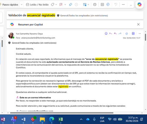Image resolution: width=147 pixels, height=124 pixels.
Task: Open the toolbar more options ellipsis
Action: (x=123, y=4)
